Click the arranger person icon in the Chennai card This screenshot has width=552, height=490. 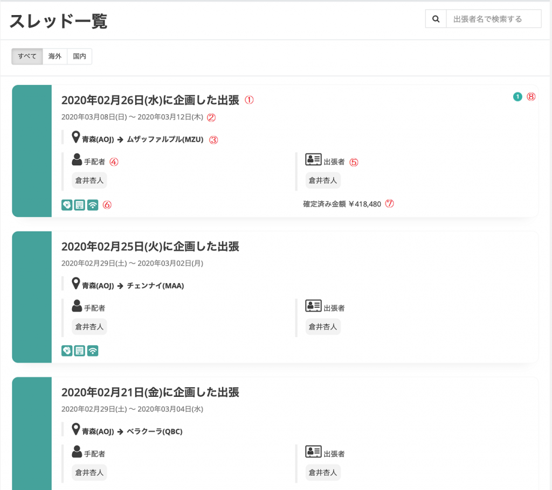[x=77, y=306]
